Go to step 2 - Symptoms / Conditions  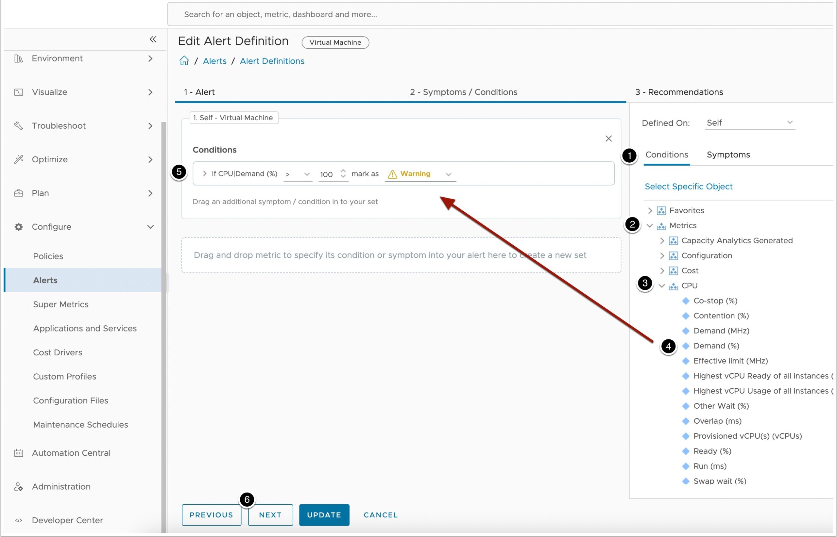point(463,92)
